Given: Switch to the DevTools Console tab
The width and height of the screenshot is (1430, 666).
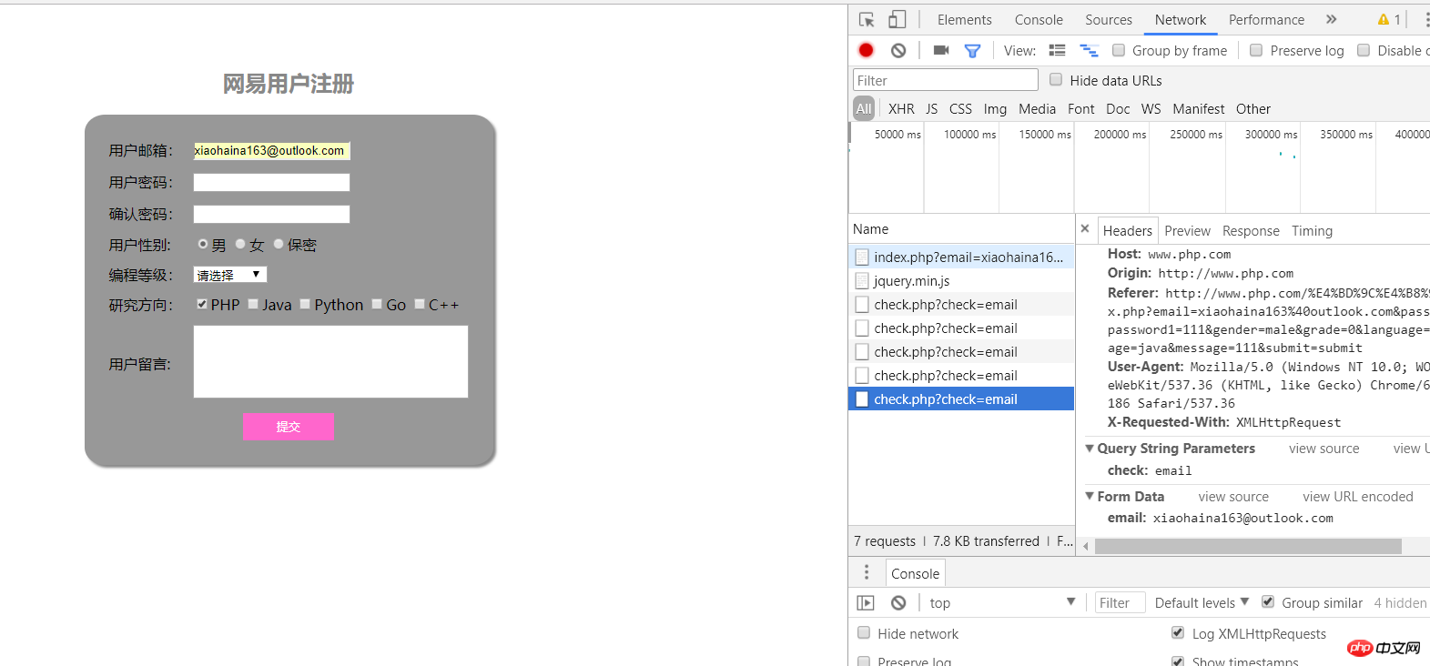Looking at the screenshot, I should coord(1039,20).
